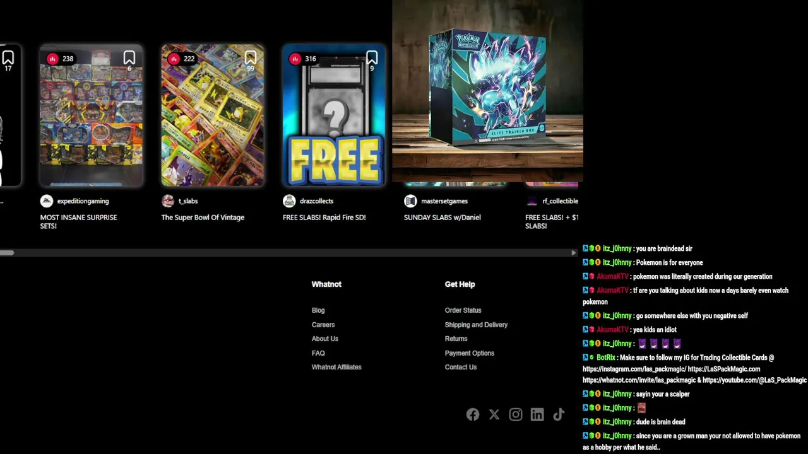Open the Whatnot Affiliates footer link
The image size is (808, 454).
tap(336, 367)
